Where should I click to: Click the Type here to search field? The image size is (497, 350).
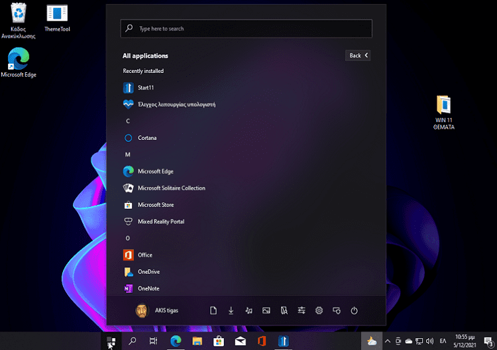click(x=247, y=29)
